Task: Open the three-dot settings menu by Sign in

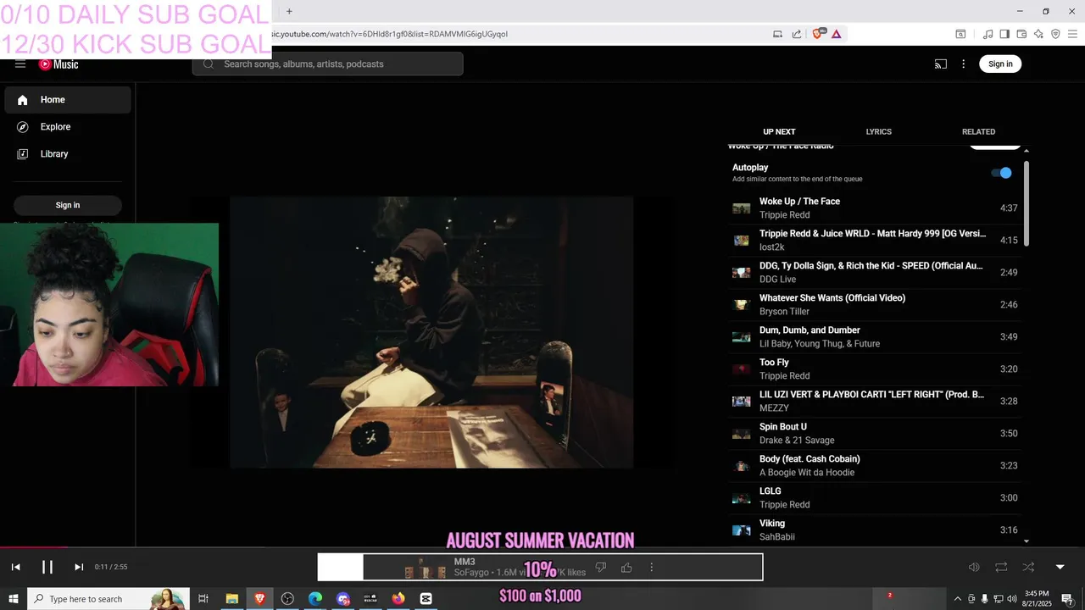Action: (963, 64)
